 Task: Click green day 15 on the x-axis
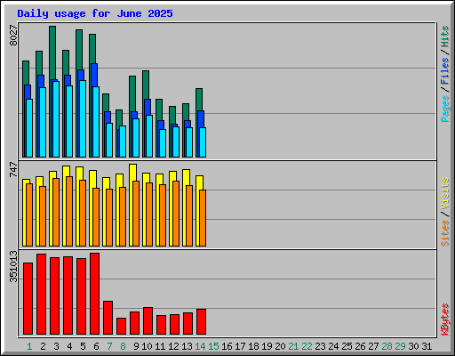(213, 346)
